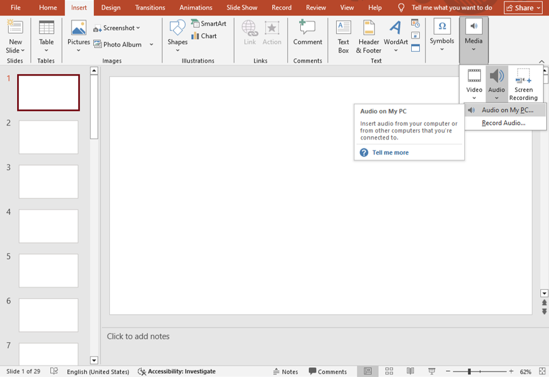Select the Video media icon
The height and width of the screenshot is (377, 549).
pos(474,82)
